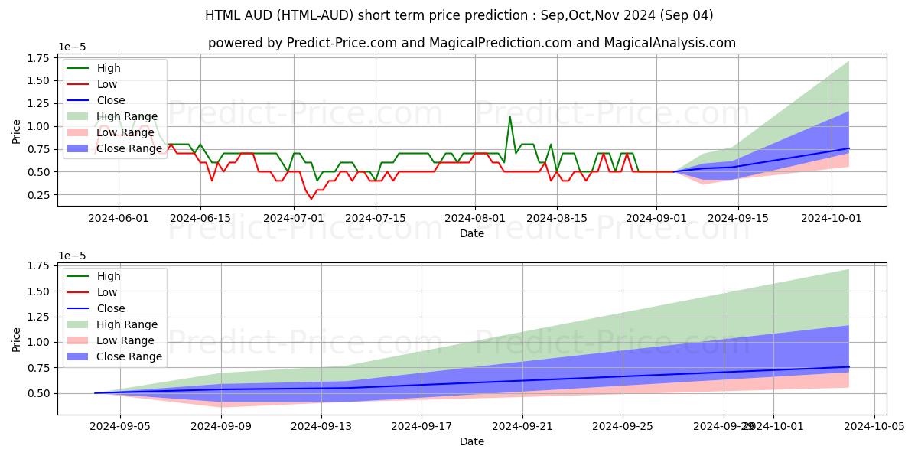Click the High Range swatch in bottom legend

click(79, 324)
